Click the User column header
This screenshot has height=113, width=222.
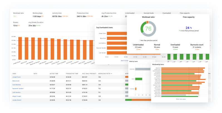(14, 74)
